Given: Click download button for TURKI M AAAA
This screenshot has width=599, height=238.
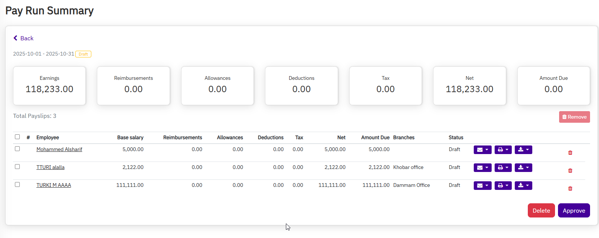Looking at the screenshot, I should [x=523, y=185].
